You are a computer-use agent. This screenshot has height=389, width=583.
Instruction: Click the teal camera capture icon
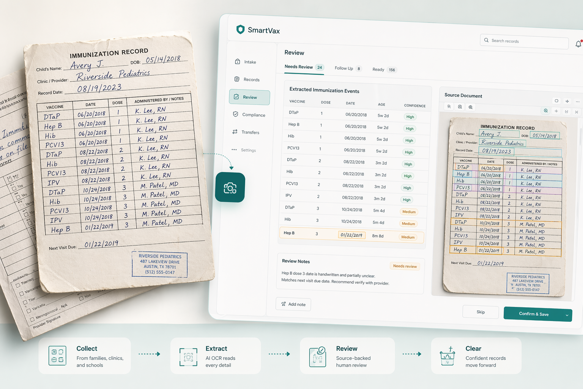tap(230, 187)
